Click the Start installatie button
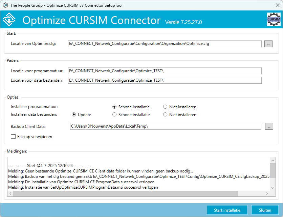Viewport: 283px width, 217px height. pos(227,210)
